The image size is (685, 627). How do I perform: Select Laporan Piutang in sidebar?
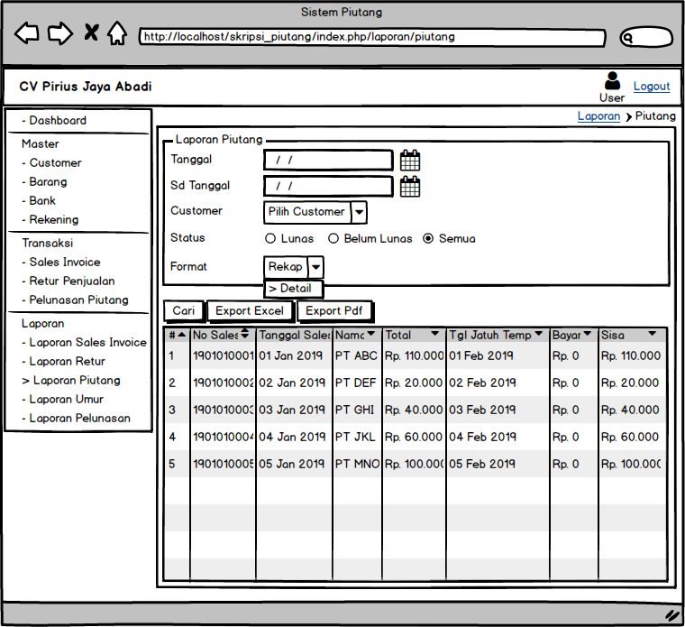tap(71, 381)
